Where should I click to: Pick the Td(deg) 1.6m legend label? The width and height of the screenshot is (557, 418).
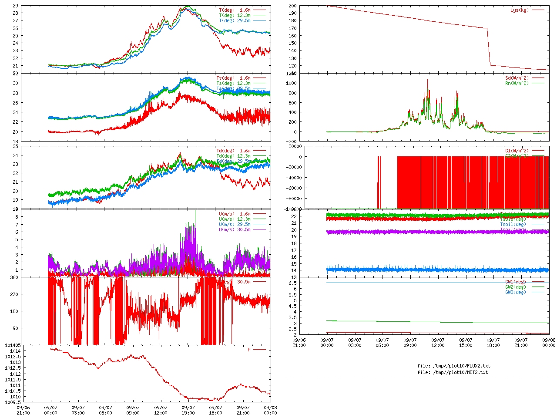click(234, 151)
